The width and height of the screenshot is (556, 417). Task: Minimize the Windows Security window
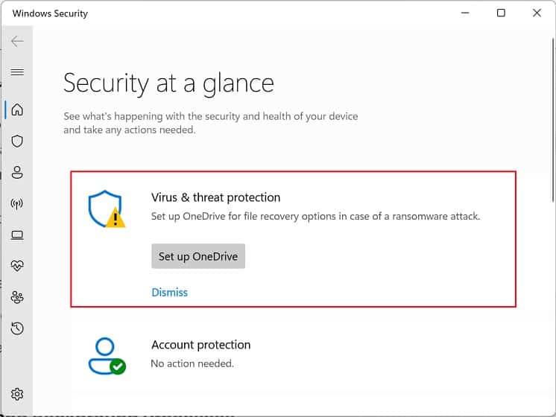pyautogui.click(x=465, y=13)
